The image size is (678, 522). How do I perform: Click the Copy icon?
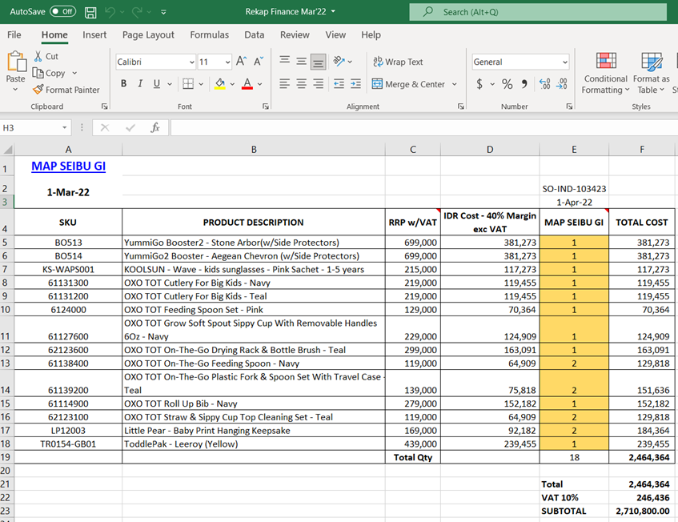click(x=38, y=73)
